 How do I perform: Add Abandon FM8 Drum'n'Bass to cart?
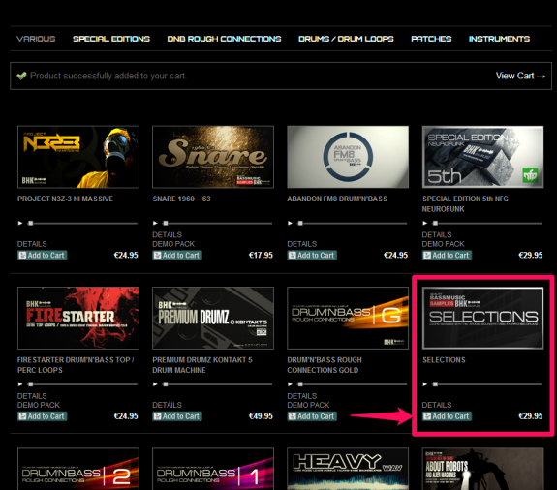pos(312,256)
